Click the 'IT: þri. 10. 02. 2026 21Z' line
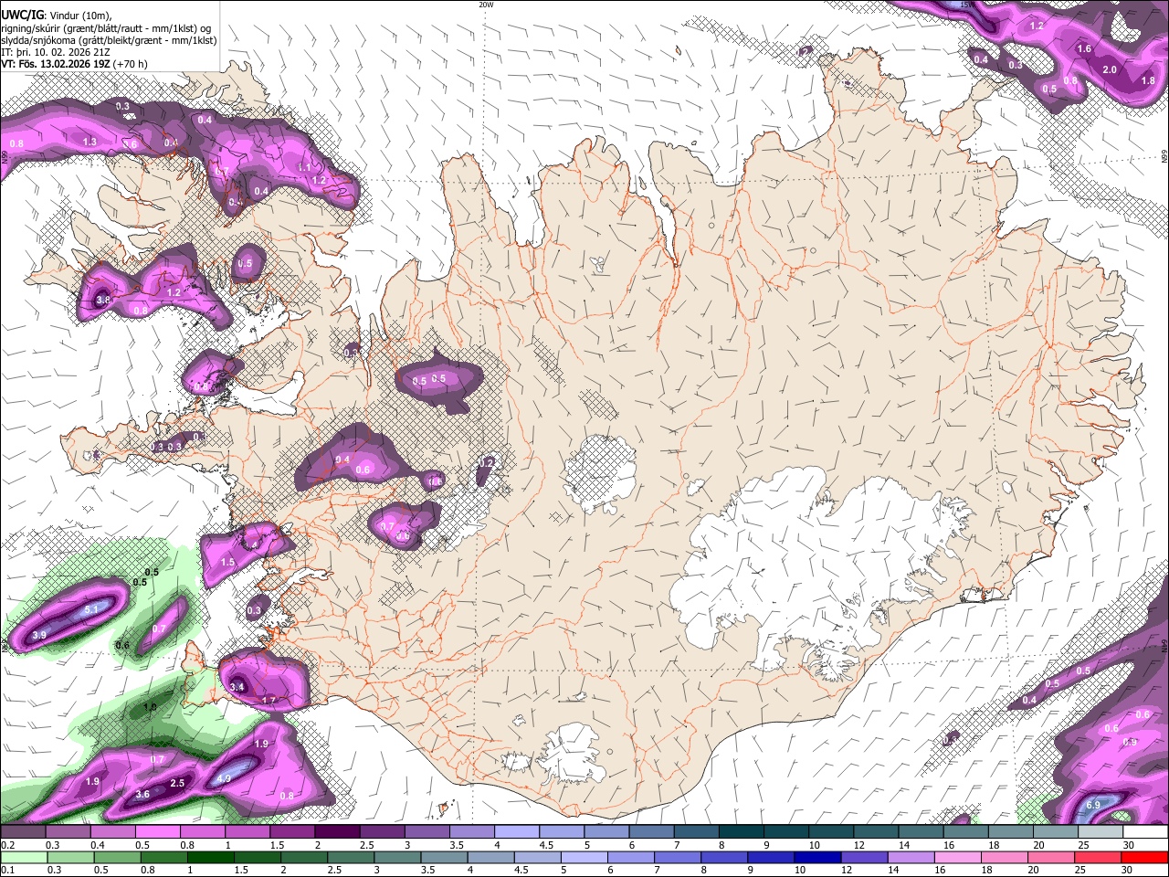The image size is (1169, 877). coord(56,52)
